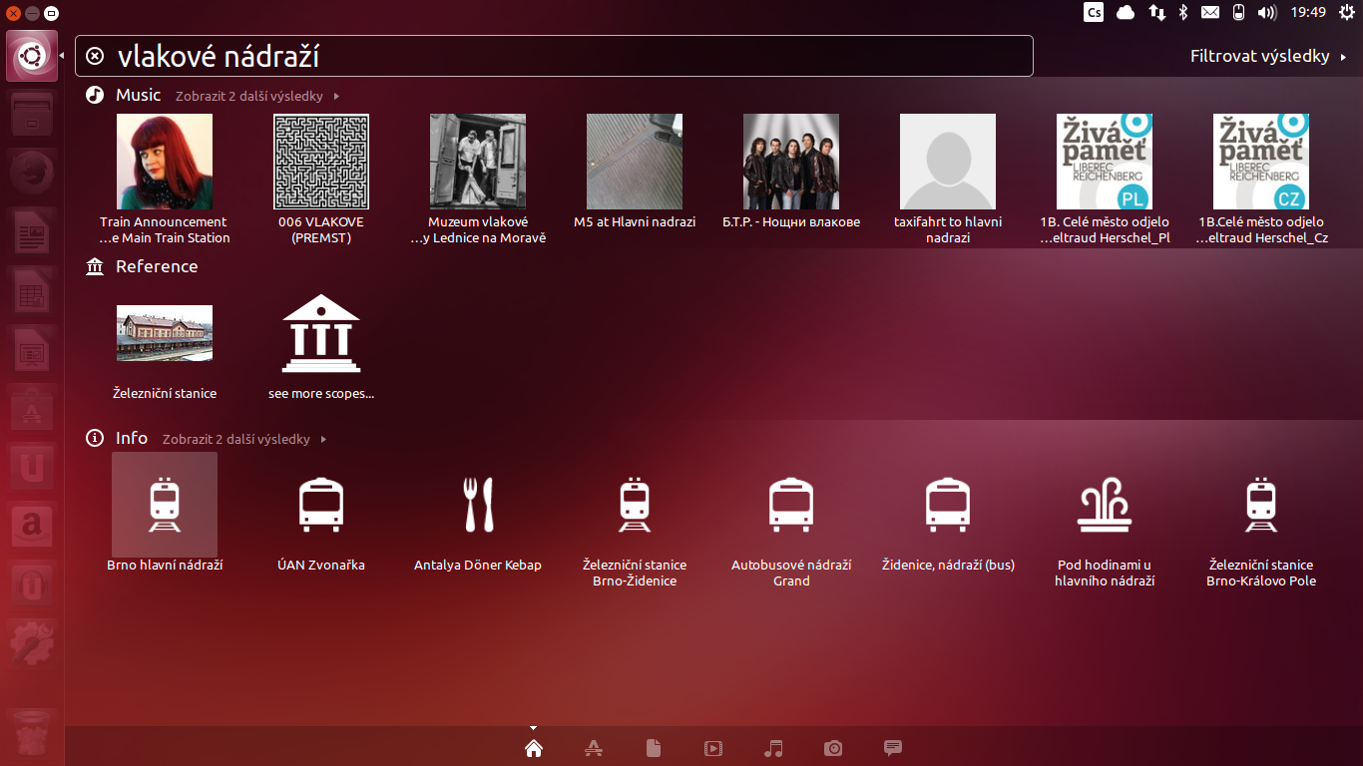Screen dimensions: 1363x766
Task: Show 2 more Music results
Action: coord(251,96)
